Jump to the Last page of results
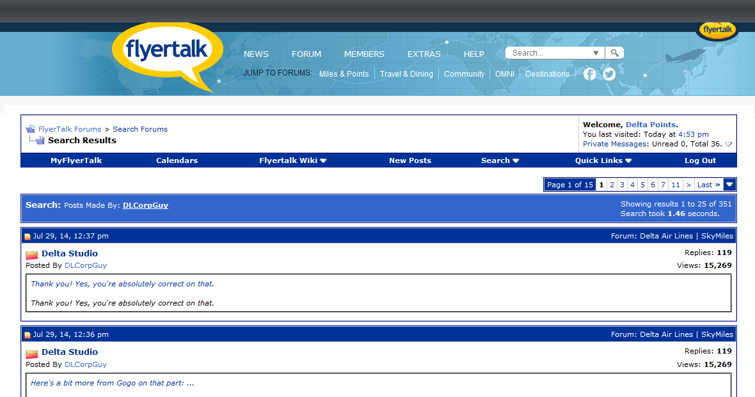Screen dimensions: 755x397 pos(708,184)
